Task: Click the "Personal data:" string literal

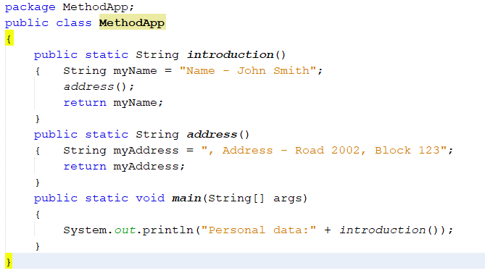Action: pyautogui.click(x=259, y=230)
